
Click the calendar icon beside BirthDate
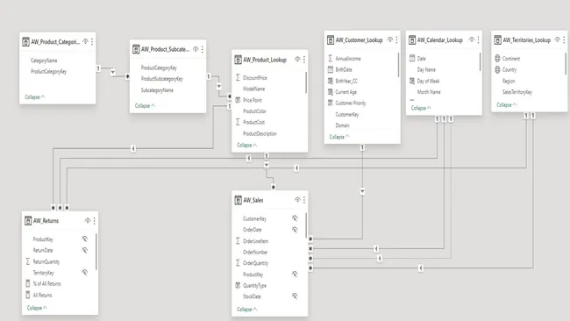click(x=331, y=69)
